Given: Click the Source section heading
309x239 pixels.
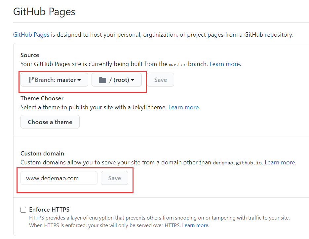Looking at the screenshot, I should pos(30,55).
